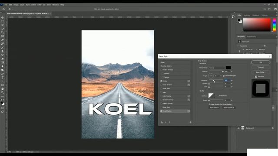Open the Window menu
Screen dimensions: 278x156
click(x=56, y=5)
